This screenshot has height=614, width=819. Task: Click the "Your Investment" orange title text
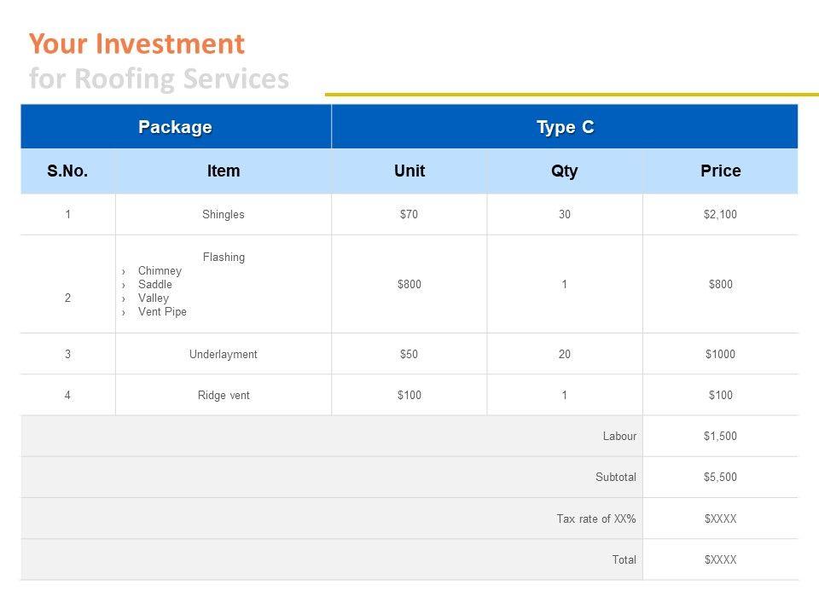pyautogui.click(x=136, y=43)
